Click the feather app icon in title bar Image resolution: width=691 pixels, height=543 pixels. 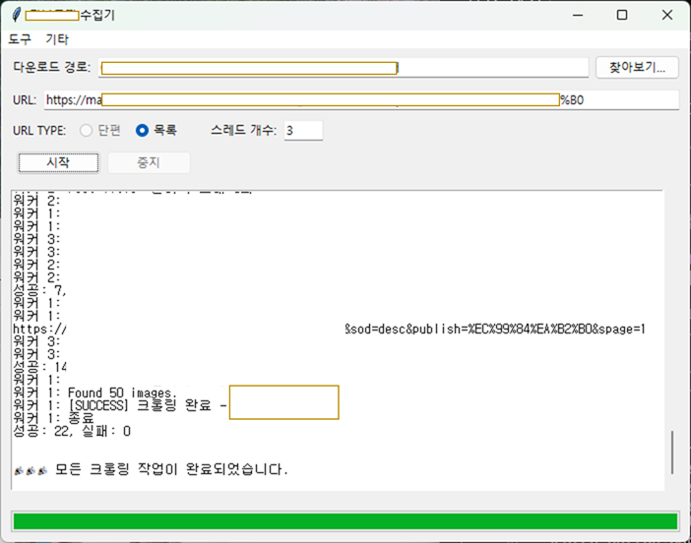pos(15,15)
